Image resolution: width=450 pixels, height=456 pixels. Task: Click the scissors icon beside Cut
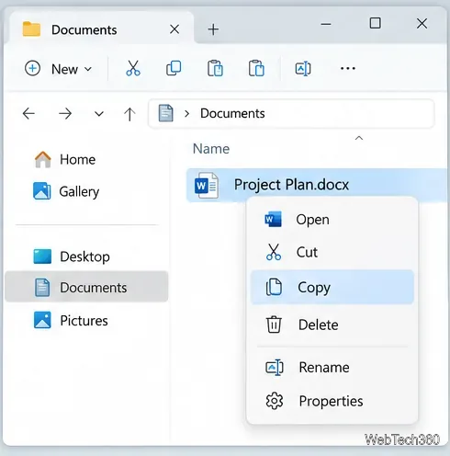point(274,252)
